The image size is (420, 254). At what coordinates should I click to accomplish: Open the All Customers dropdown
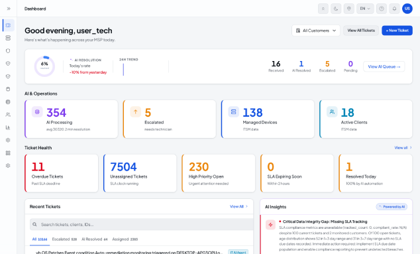tap(316, 31)
